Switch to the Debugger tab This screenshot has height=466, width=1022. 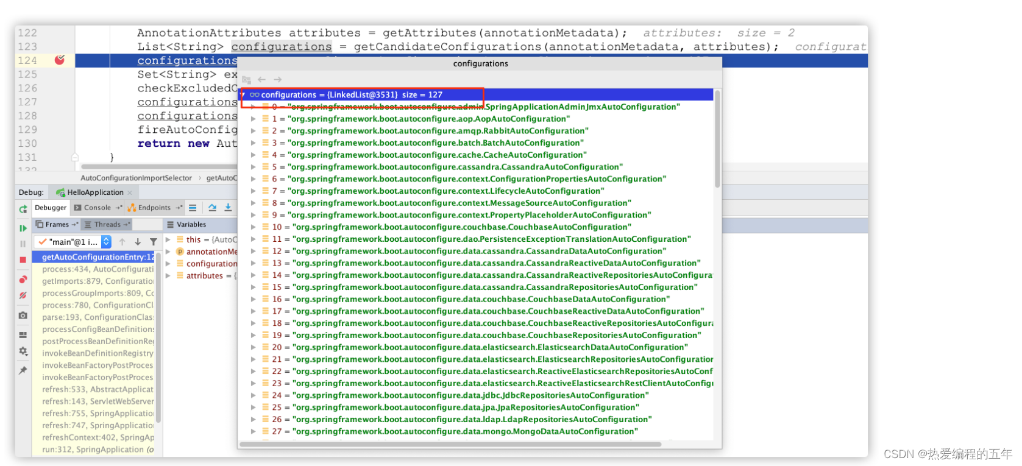coord(51,208)
